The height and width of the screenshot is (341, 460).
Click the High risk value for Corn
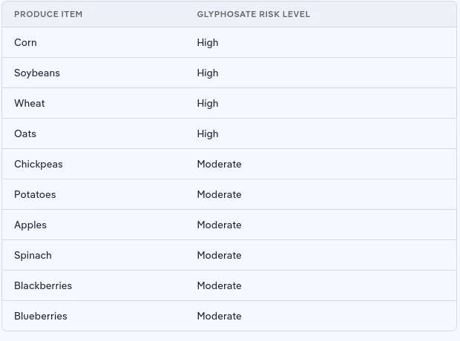point(208,43)
